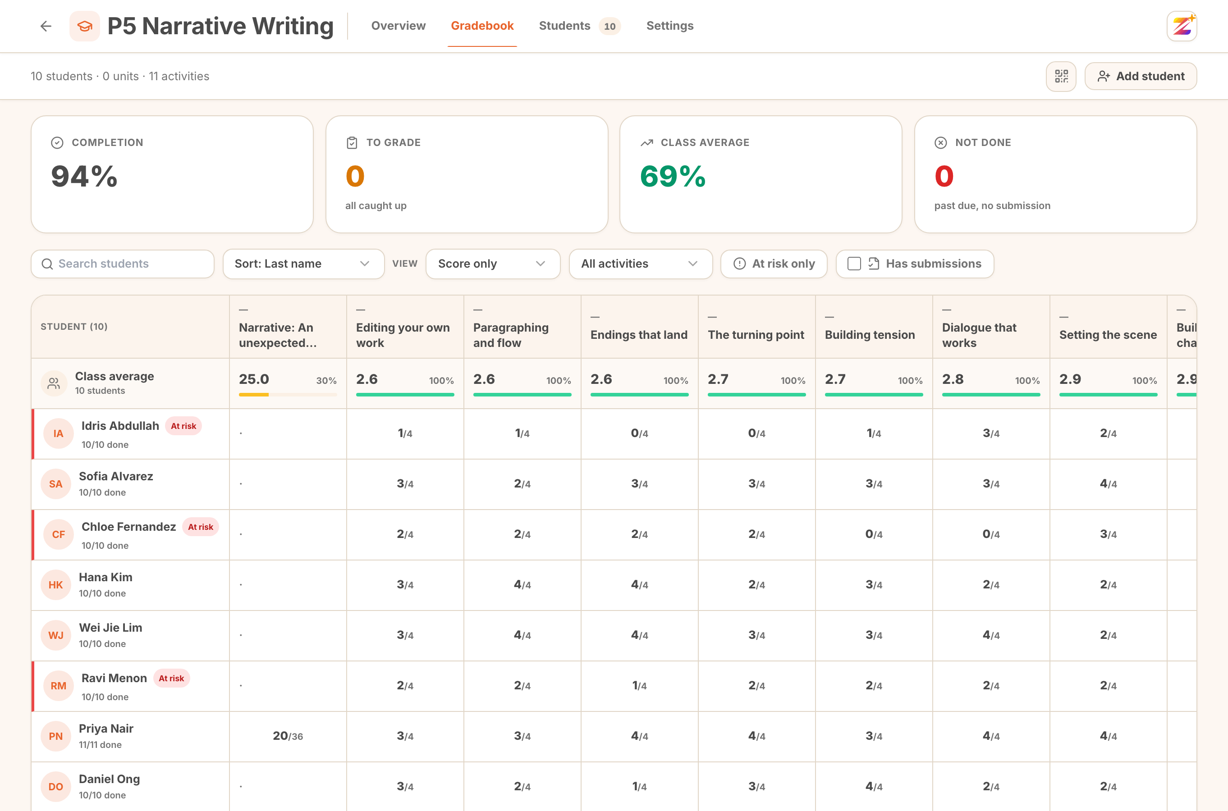Focus the Search students field

coord(123,264)
